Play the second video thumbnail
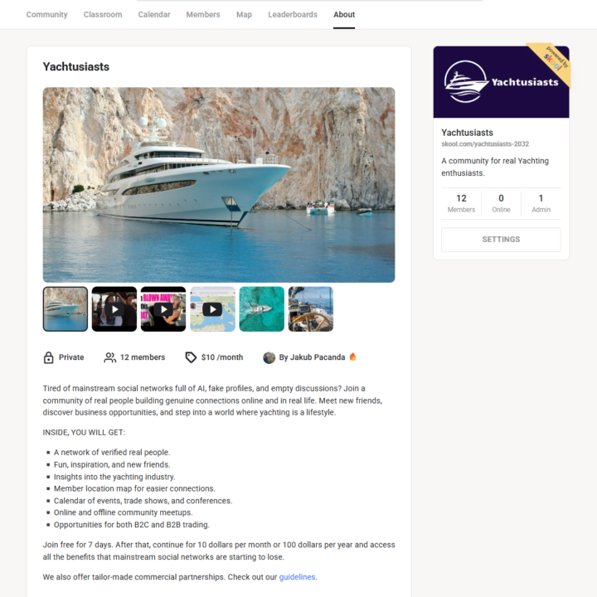597x597 pixels. pyautogui.click(x=114, y=309)
